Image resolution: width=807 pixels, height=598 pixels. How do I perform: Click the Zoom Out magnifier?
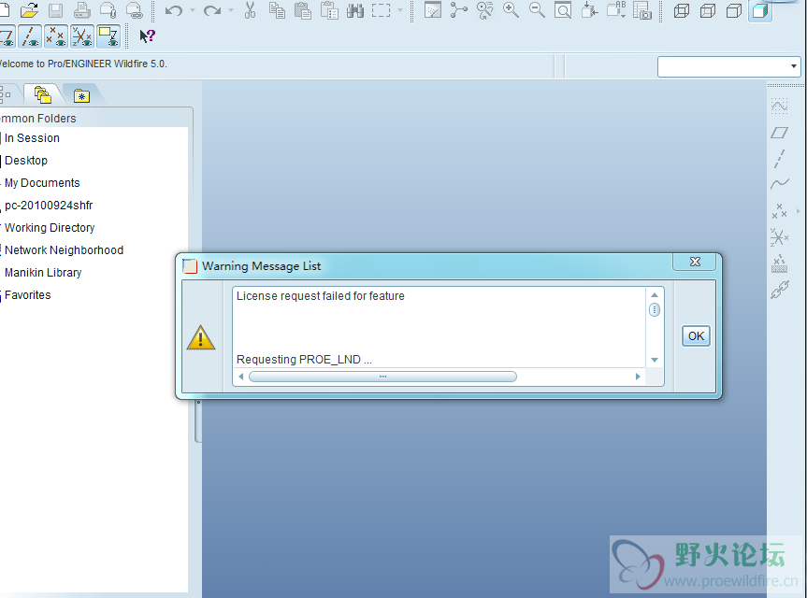[x=538, y=9]
